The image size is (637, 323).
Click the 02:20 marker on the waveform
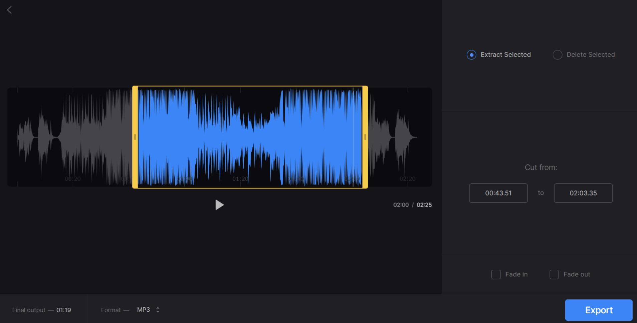coord(408,179)
